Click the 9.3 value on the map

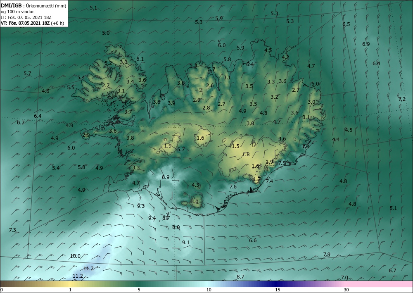click(x=141, y=206)
